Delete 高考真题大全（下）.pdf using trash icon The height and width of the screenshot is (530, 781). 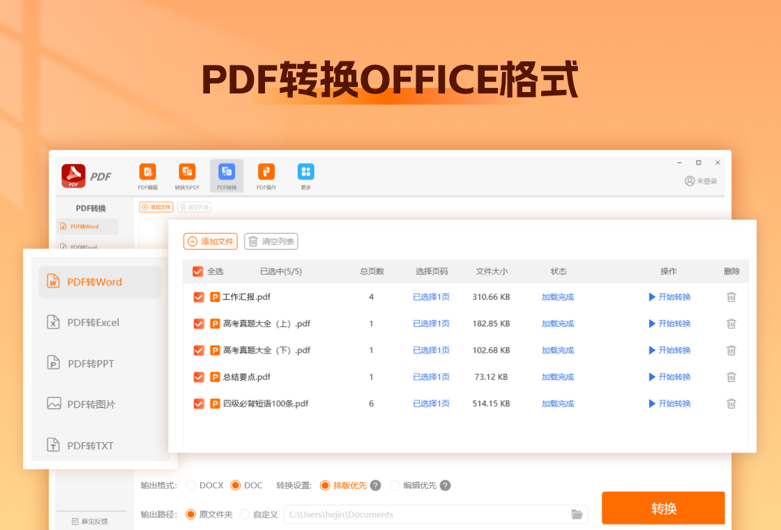click(731, 350)
